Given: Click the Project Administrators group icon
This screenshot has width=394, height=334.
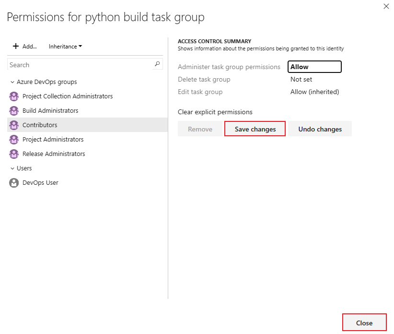Looking at the screenshot, I should [14, 140].
